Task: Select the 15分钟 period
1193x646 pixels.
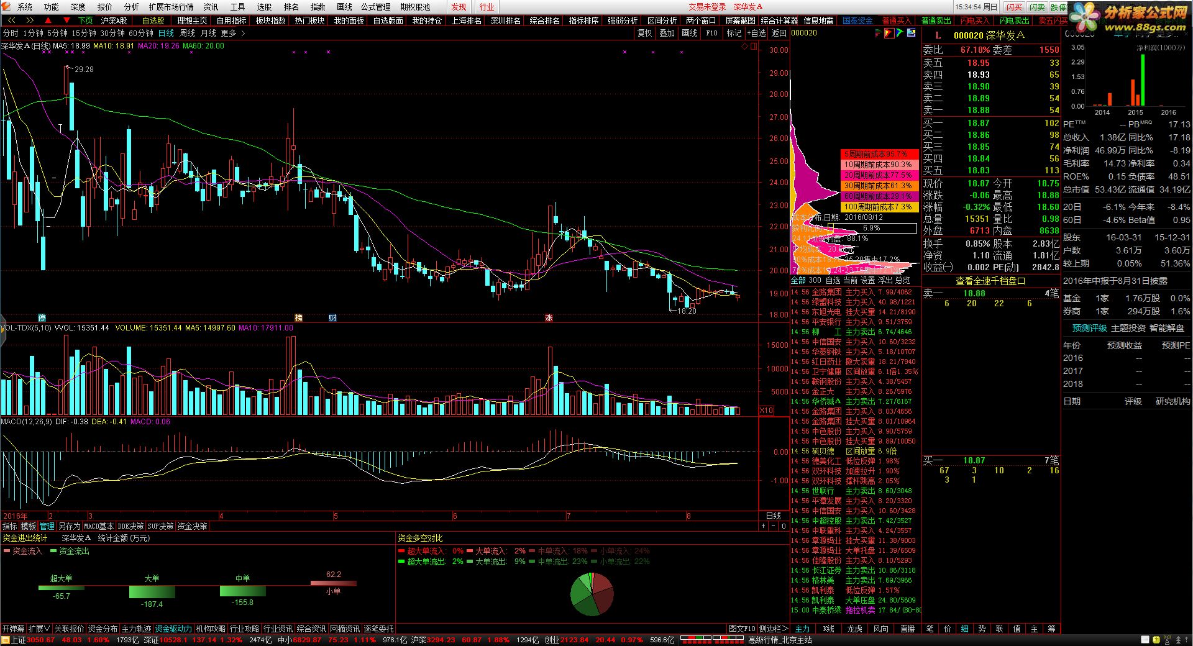Action: pyautogui.click(x=84, y=33)
